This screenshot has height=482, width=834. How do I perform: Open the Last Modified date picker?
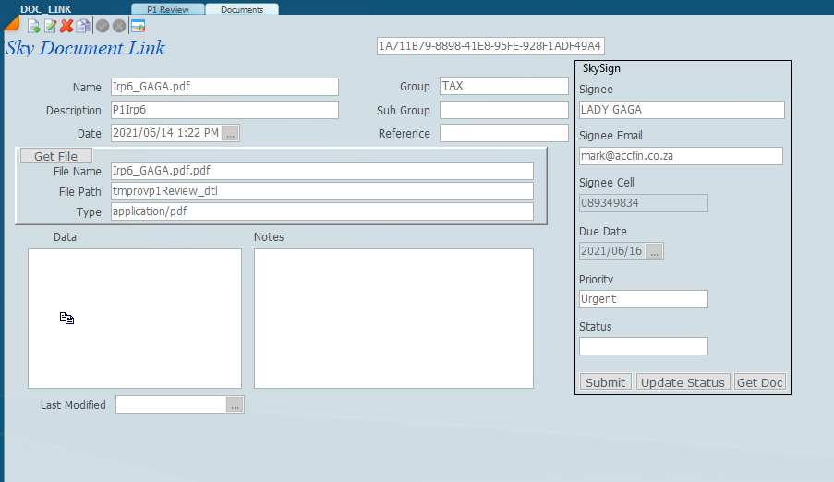click(x=235, y=404)
